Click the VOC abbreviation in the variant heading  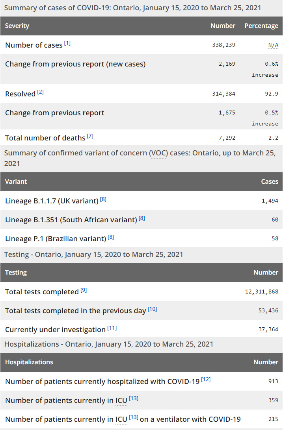pos(158,153)
